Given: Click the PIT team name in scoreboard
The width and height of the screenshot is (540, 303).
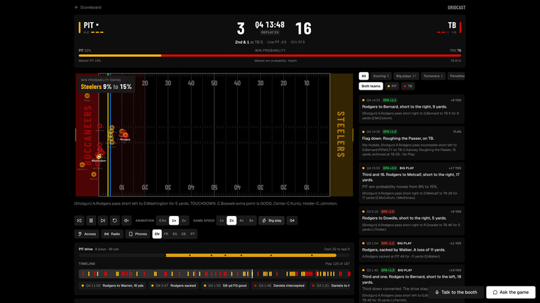Looking at the screenshot, I should (88, 25).
